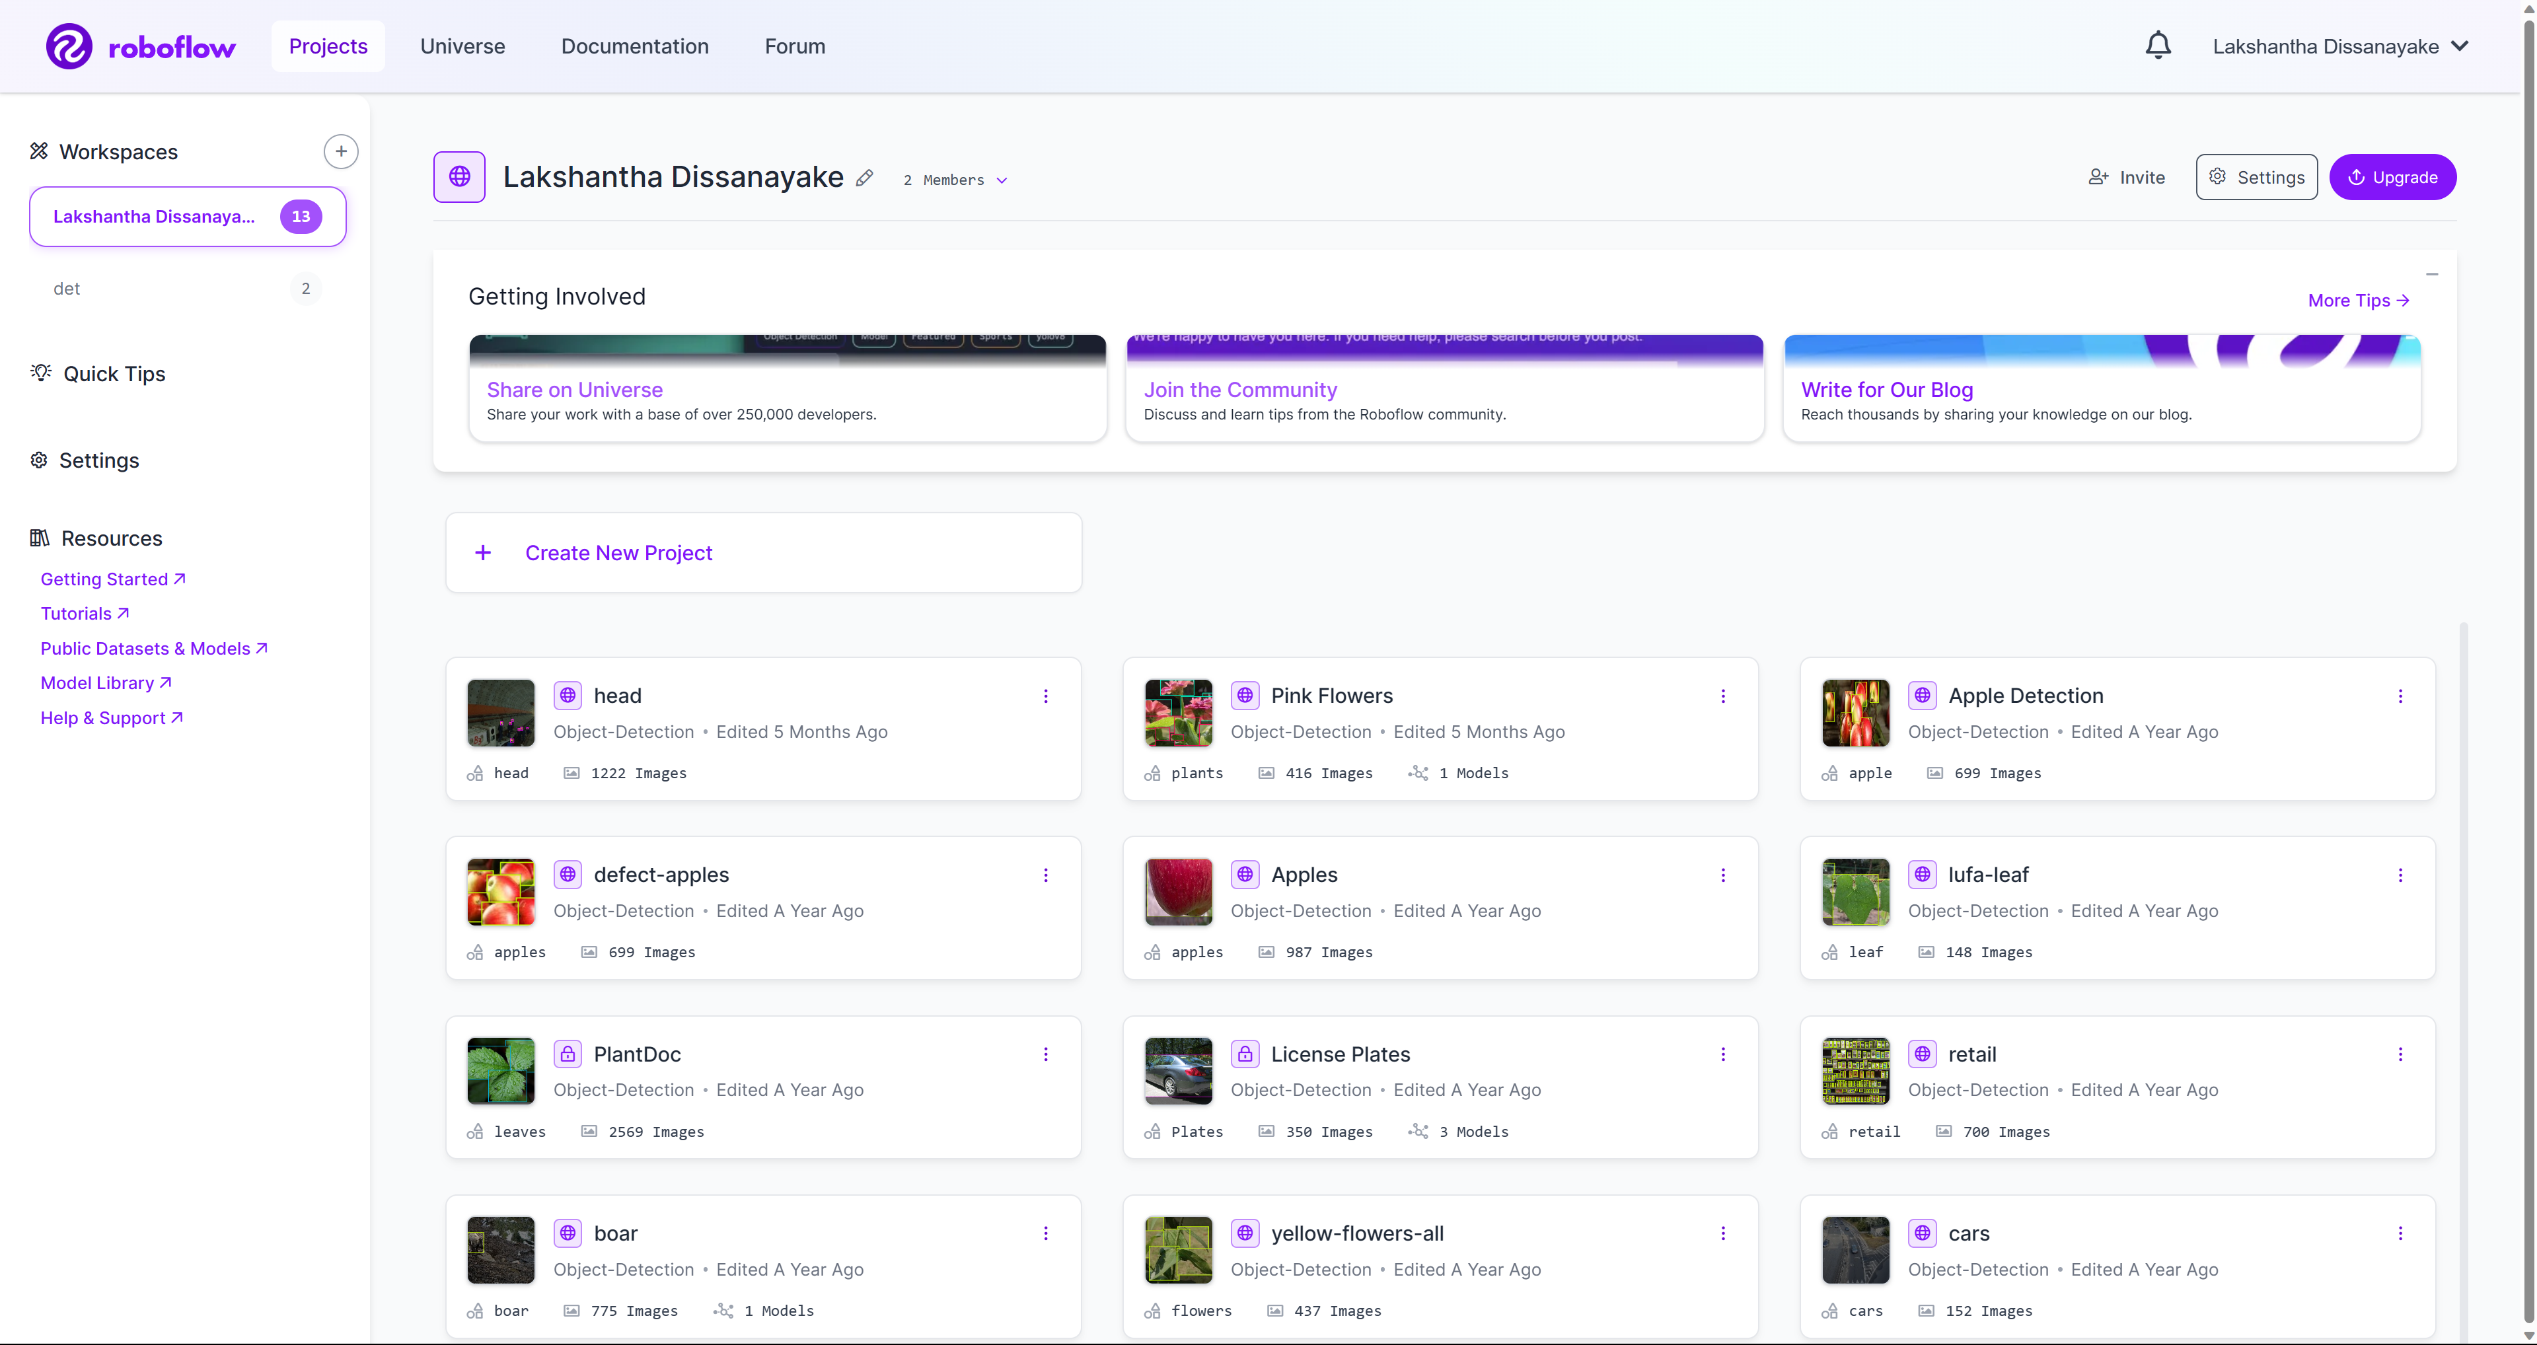
Task: Click the Upgrade button
Action: click(2392, 177)
